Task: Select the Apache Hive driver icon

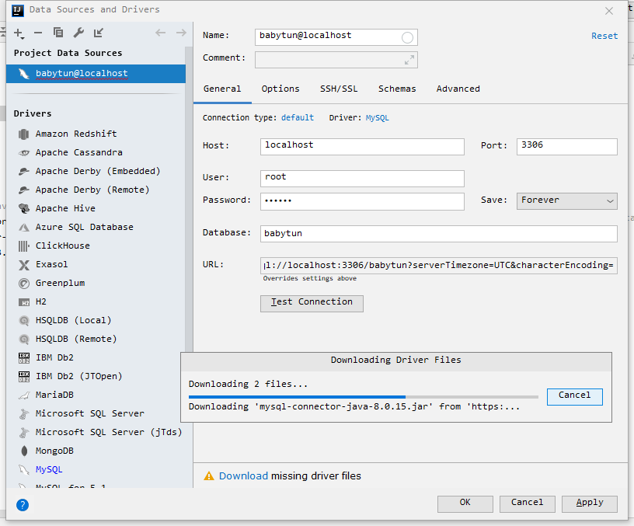Action: (x=24, y=209)
